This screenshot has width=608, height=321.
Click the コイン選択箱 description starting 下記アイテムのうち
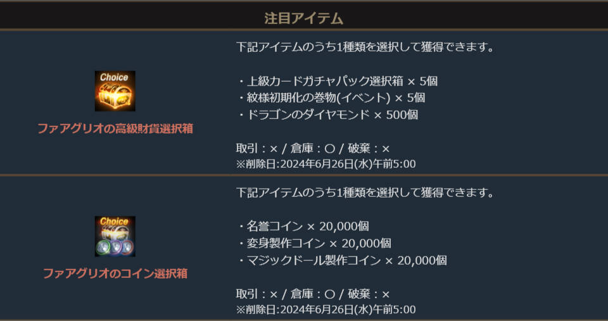(x=364, y=192)
